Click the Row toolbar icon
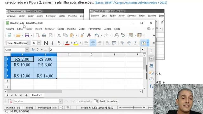The height and width of the screenshot is (114, 203). click(x=131, y=35)
